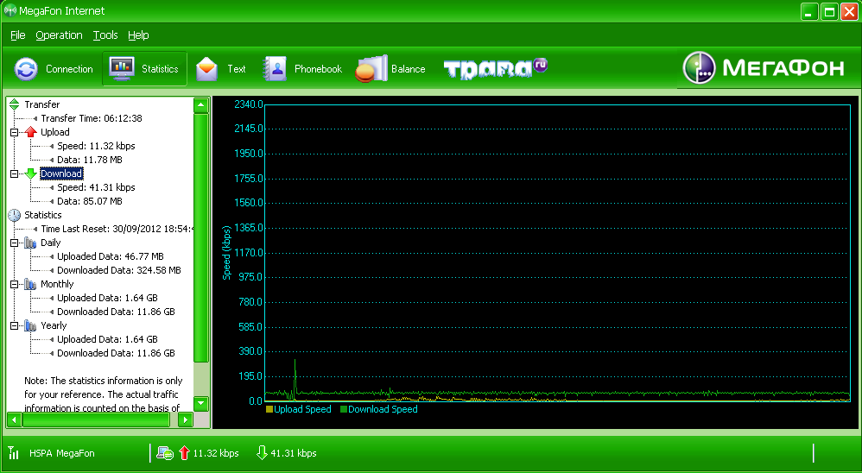Select the Daily tree label
The image size is (862, 473).
click(51, 243)
